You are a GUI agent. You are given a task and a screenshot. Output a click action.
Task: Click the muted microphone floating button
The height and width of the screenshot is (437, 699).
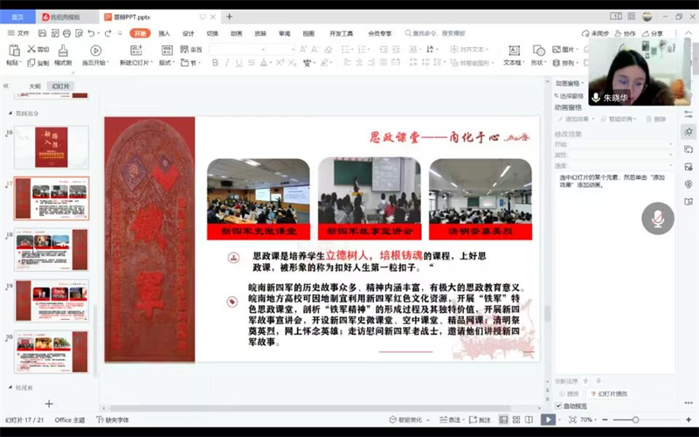(x=657, y=218)
